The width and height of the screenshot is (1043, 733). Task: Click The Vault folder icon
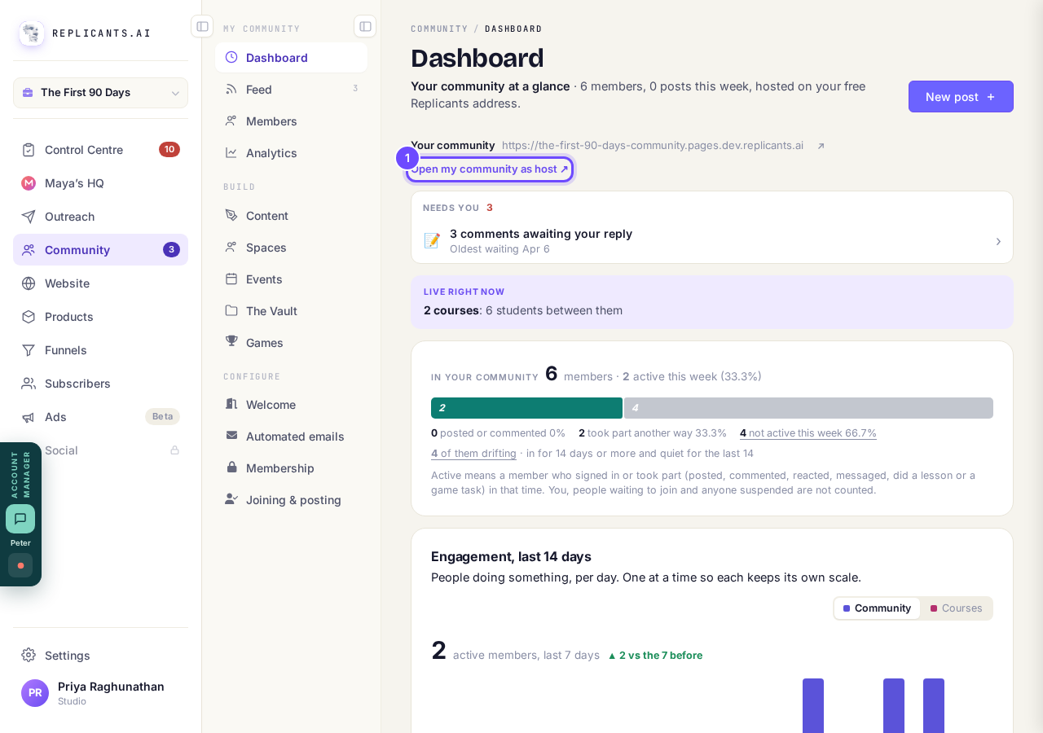(231, 311)
